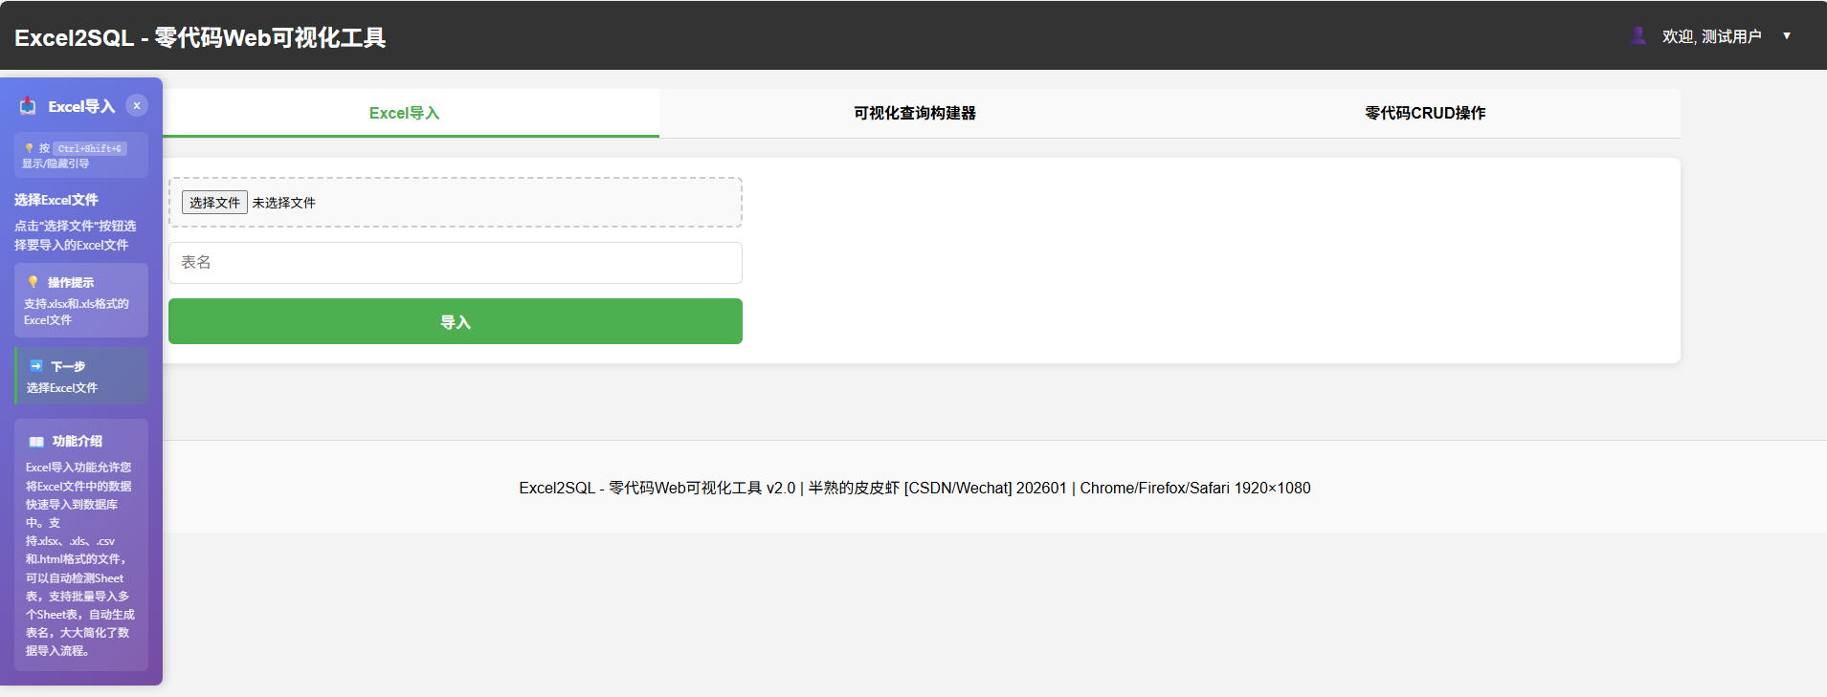This screenshot has width=1827, height=697.
Task: Switch to the Excel导入 tab
Action: 404,113
